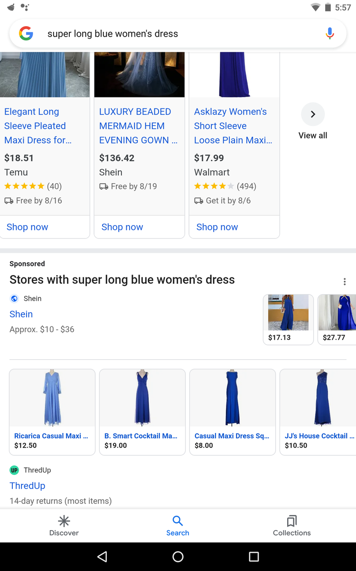Open the Shein store link
Screen dimensions: 356x571
pos(21,314)
